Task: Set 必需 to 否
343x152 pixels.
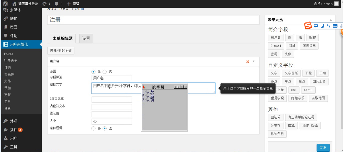Action: [x=105, y=71]
